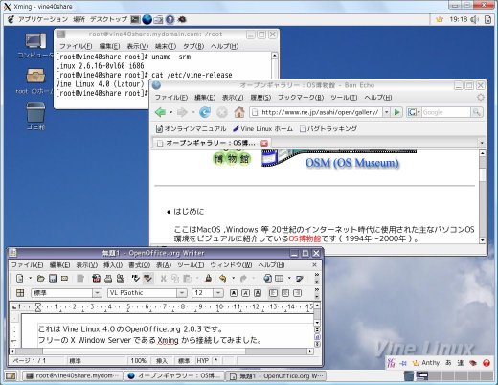Click the Insert Table icon in Writer
This screenshot has height=385, width=498.
coord(280,279)
